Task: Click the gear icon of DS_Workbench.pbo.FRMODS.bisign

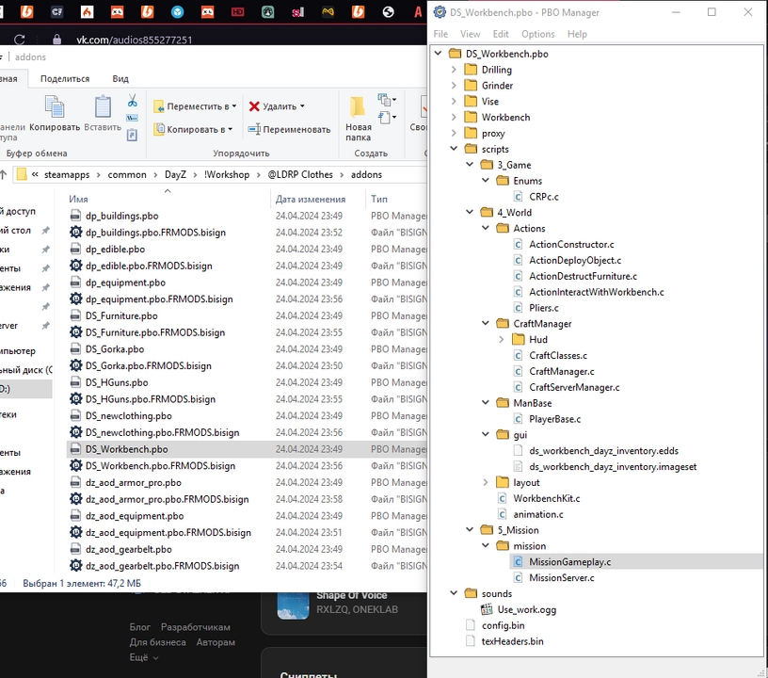Action: (76, 465)
